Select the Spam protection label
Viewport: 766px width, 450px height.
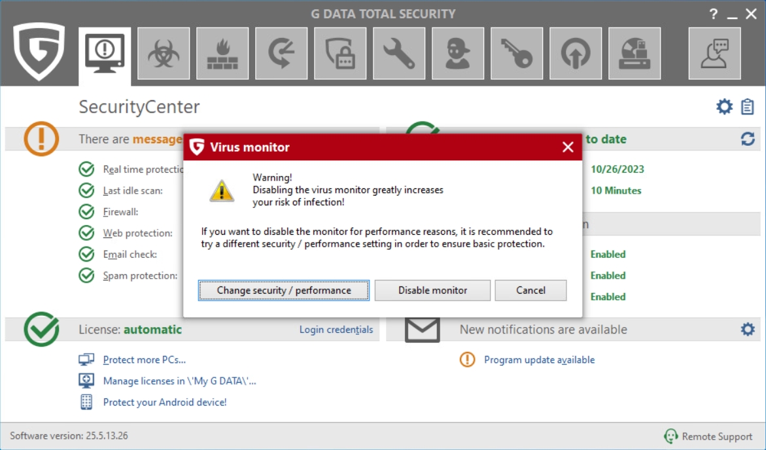pos(140,275)
